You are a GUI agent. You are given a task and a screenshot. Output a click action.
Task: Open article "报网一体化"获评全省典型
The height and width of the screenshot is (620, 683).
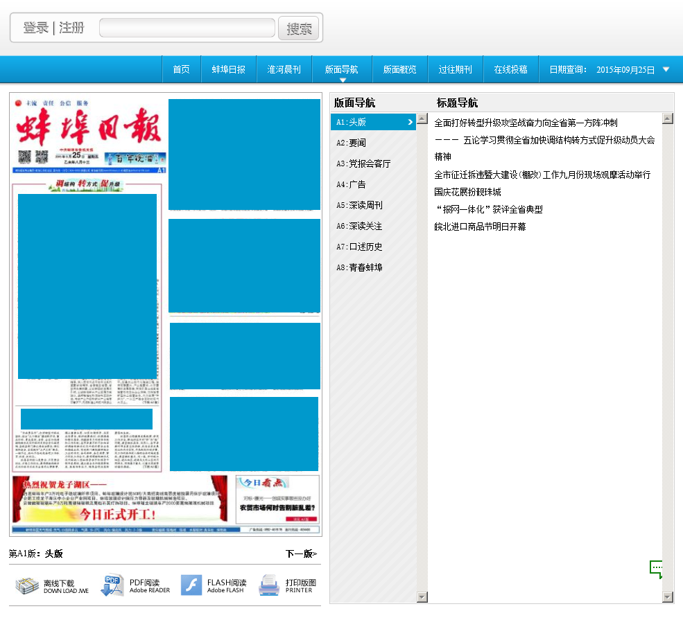point(489,210)
